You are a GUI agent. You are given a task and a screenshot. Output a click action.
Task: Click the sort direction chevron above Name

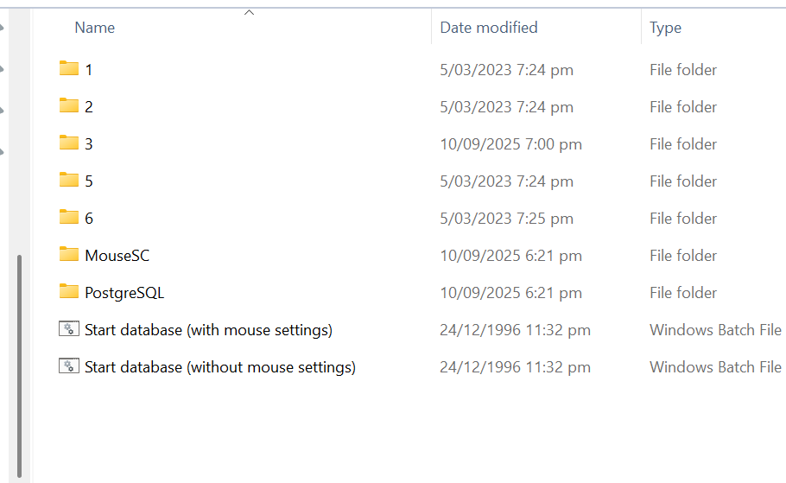click(250, 12)
